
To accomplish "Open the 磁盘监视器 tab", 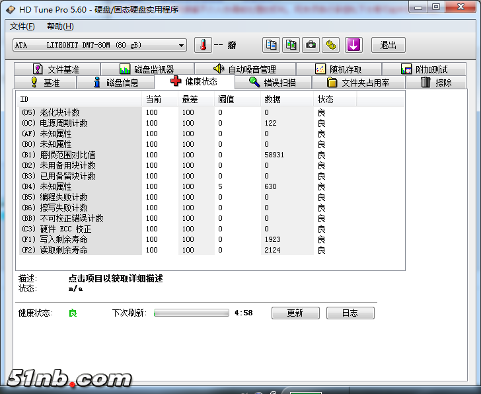I will coord(147,69).
